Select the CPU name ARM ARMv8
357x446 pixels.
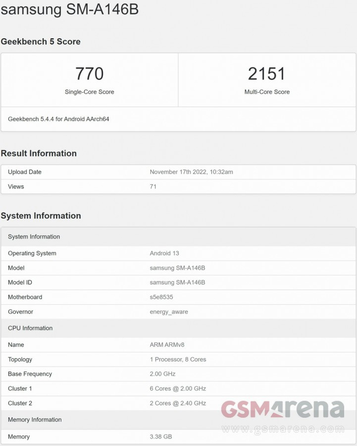click(x=167, y=345)
